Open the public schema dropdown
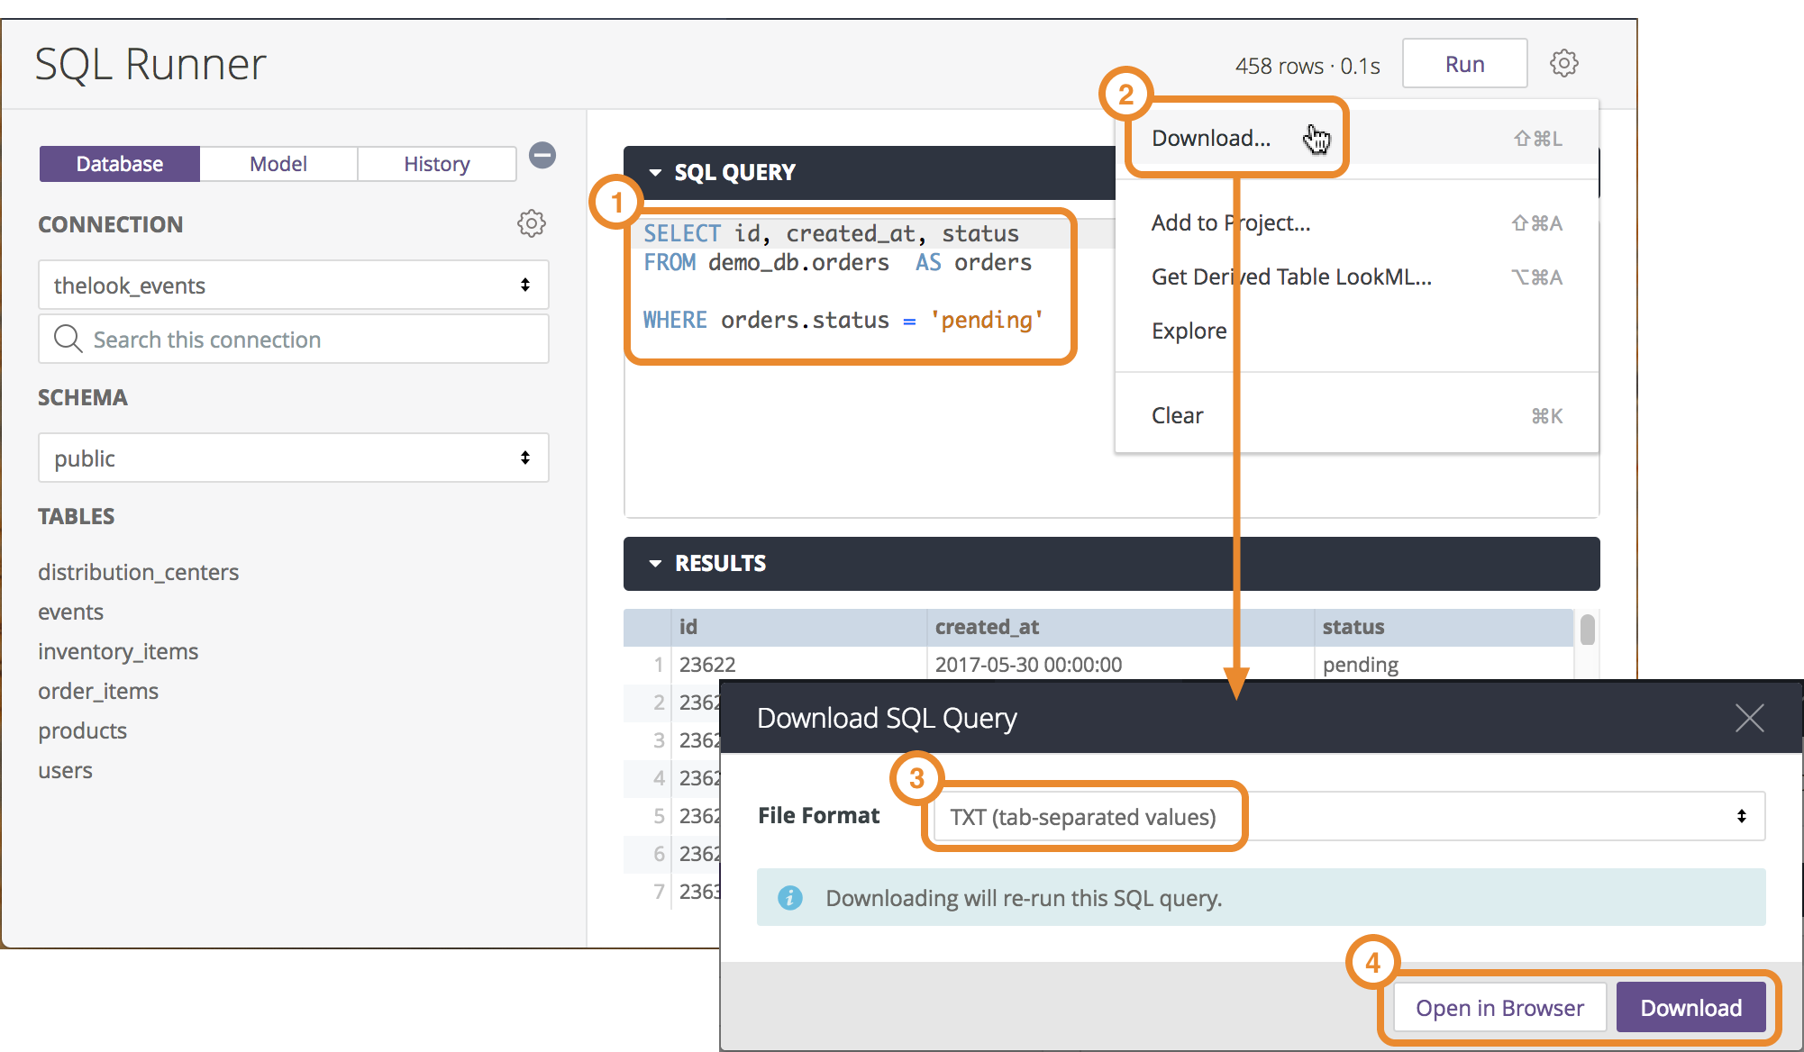1804x1052 pixels. 293,458
